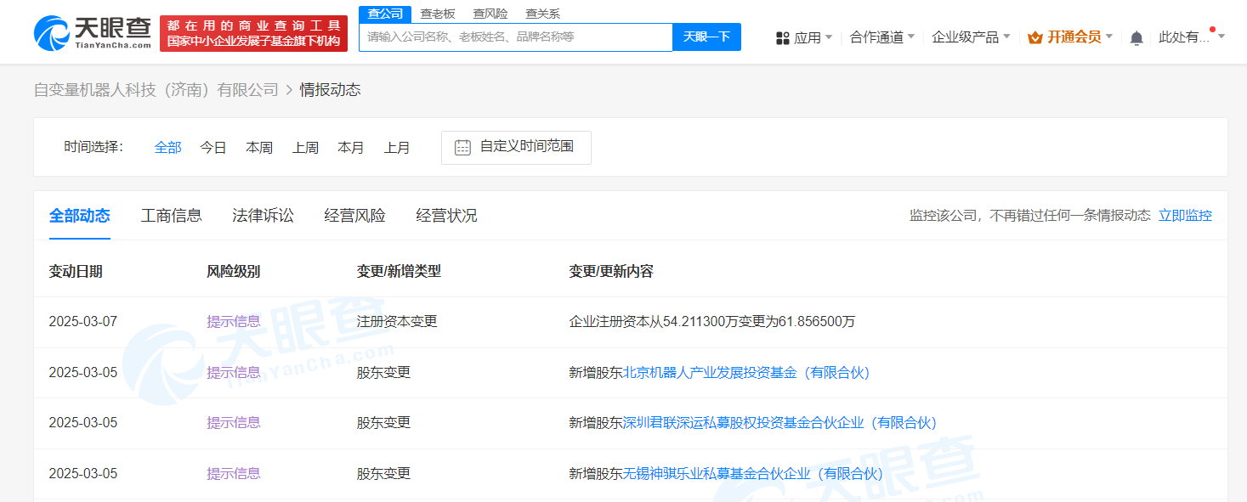
Task: Click 提示信息 in the 2025-03-07 row
Action: [234, 321]
